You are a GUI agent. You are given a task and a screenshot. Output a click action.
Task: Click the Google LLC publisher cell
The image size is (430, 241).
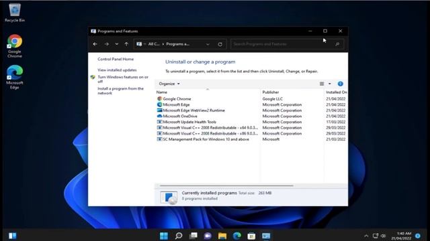272,98
